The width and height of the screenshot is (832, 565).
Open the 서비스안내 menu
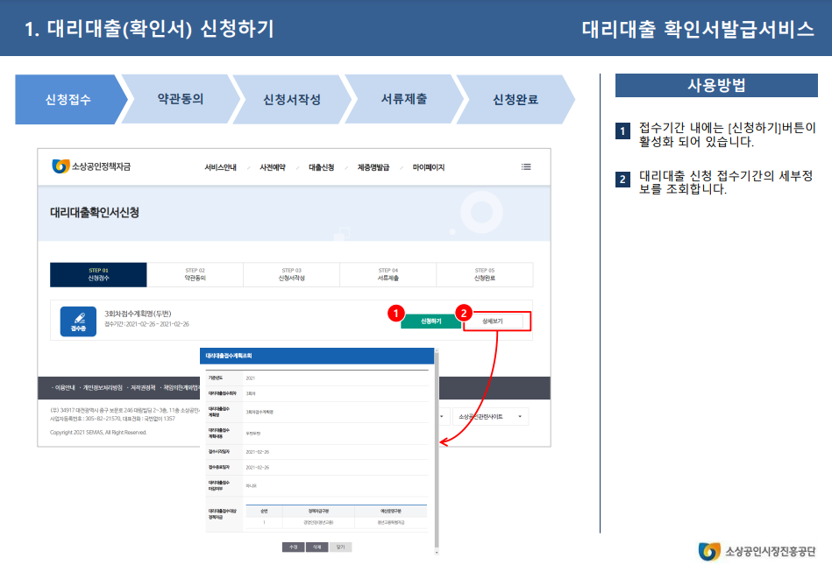point(220,167)
